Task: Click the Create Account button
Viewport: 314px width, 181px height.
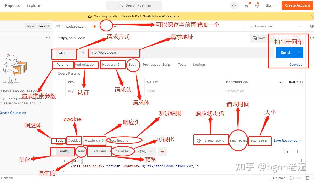Action: pos(297,5)
